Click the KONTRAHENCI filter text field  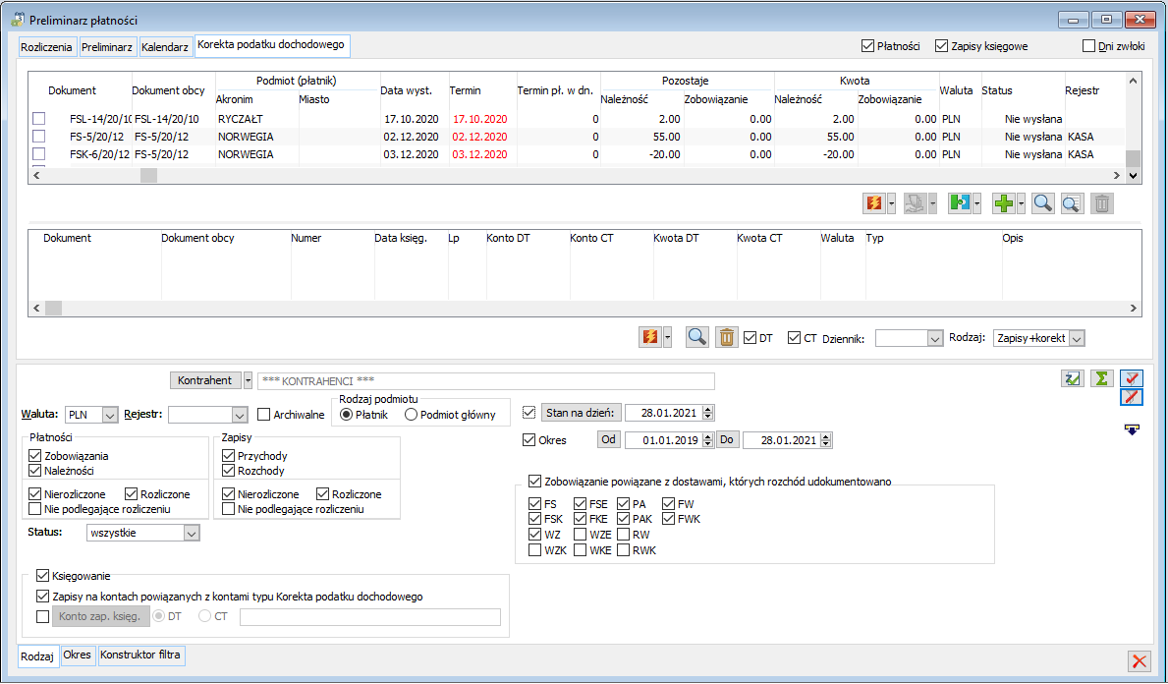pyautogui.click(x=485, y=380)
